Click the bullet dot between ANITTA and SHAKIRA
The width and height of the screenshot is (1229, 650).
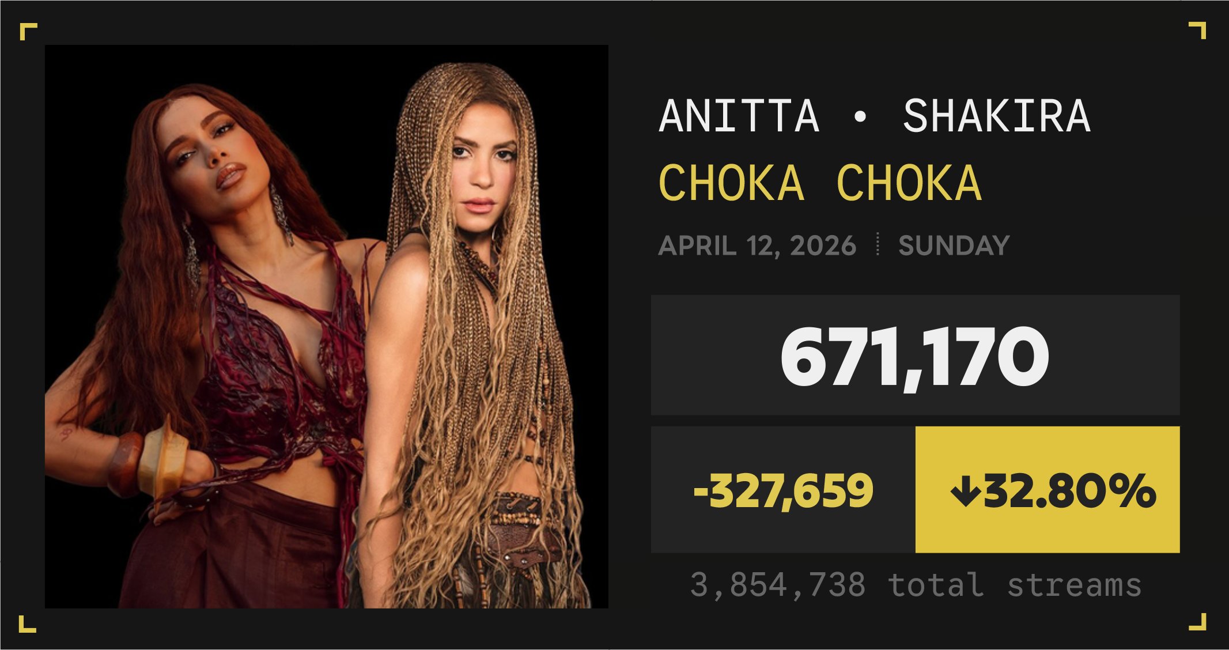[860, 118]
